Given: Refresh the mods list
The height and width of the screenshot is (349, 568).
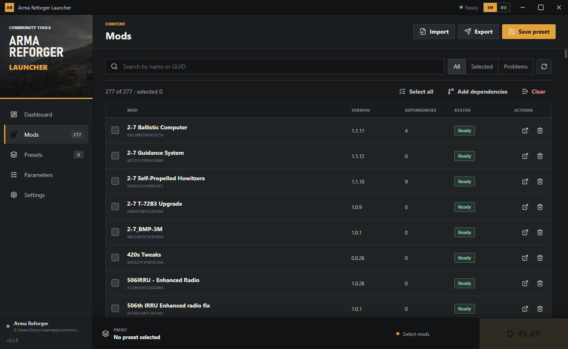Looking at the screenshot, I should [x=544, y=67].
